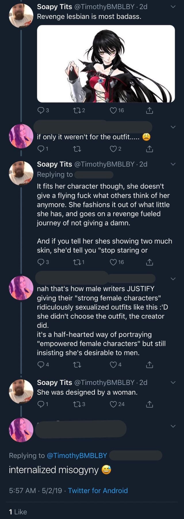Image resolution: width=184 pixels, height=519 pixels.
Task: Retweet the first tweet with the anime image
Action: (76, 110)
